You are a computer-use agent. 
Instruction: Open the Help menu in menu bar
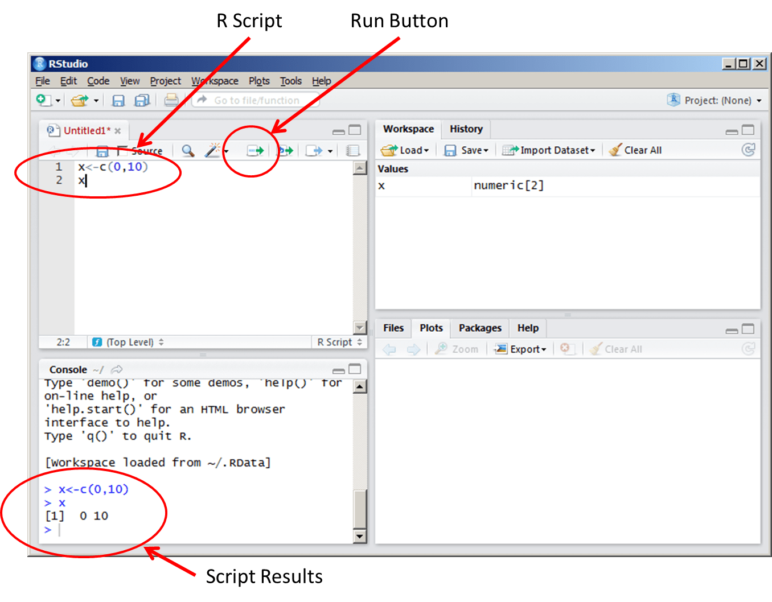click(322, 81)
